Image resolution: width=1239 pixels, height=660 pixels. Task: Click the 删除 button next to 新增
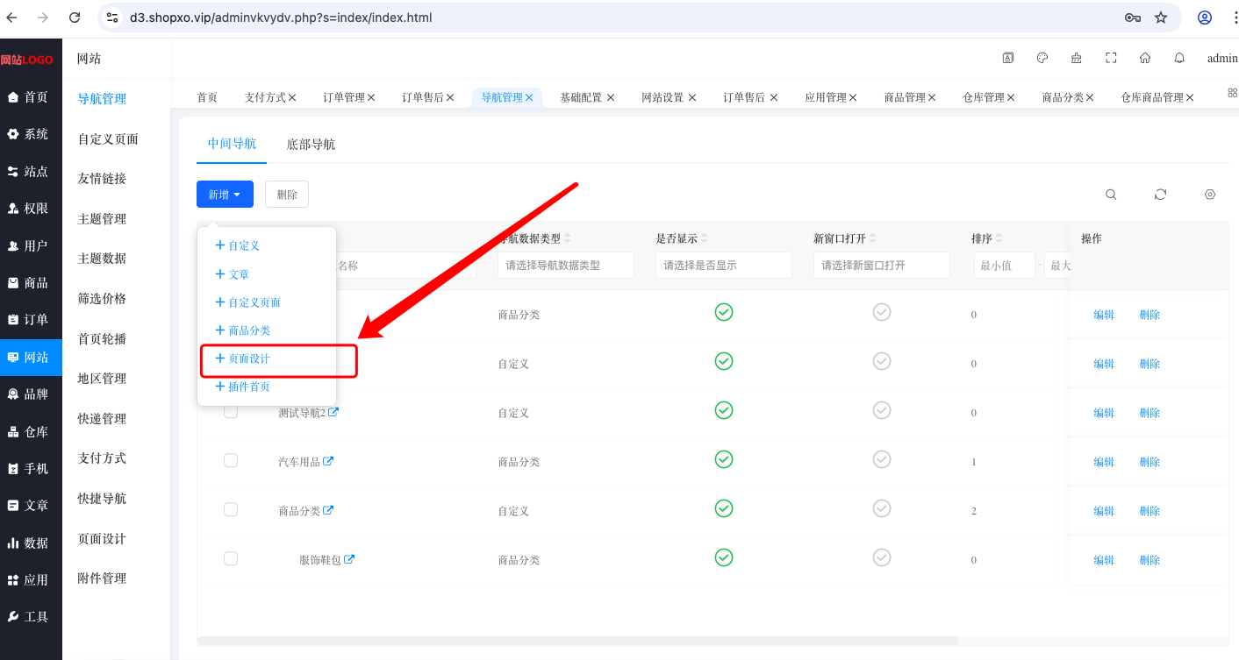pos(287,195)
